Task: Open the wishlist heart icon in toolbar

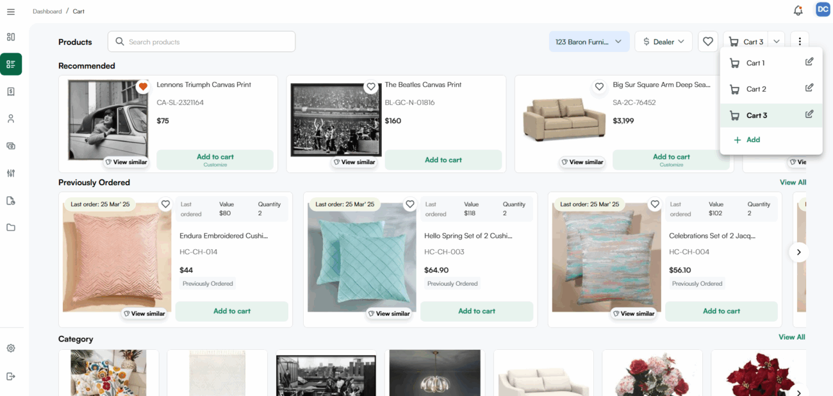Action: click(x=708, y=42)
